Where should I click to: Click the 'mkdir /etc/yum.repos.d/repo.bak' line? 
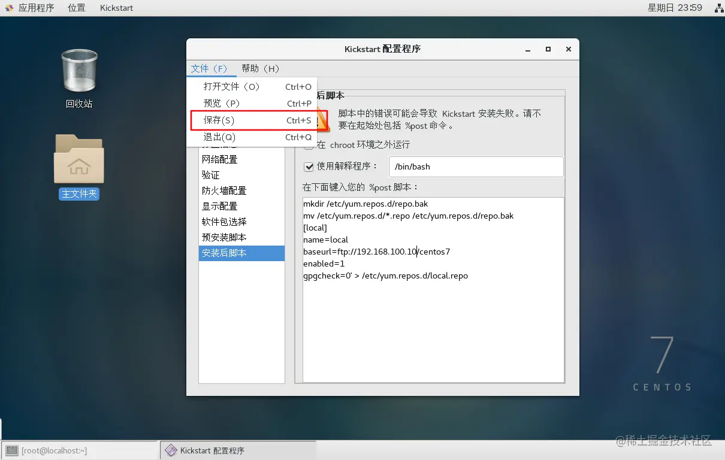coord(365,204)
